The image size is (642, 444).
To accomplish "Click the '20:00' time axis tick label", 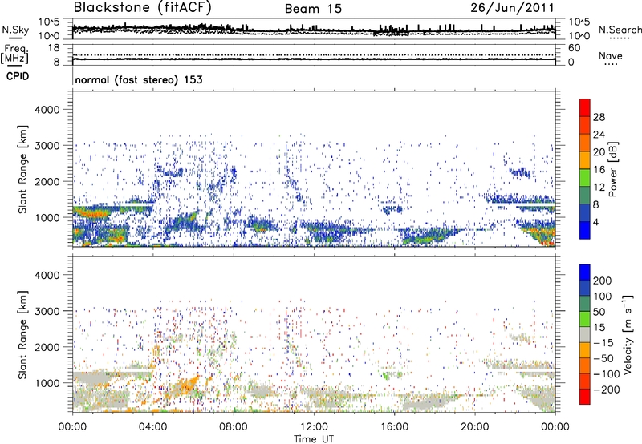I will coord(474,427).
